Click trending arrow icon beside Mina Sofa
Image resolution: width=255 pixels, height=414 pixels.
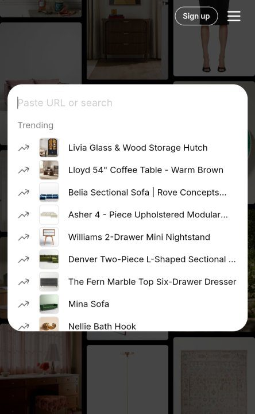pos(24,304)
